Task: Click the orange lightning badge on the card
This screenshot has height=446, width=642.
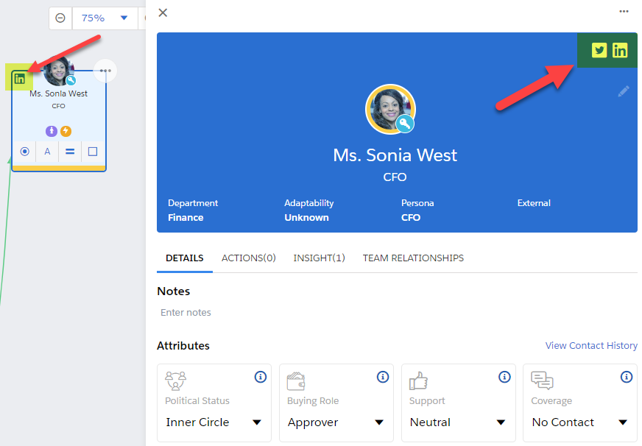Action: 66,131
